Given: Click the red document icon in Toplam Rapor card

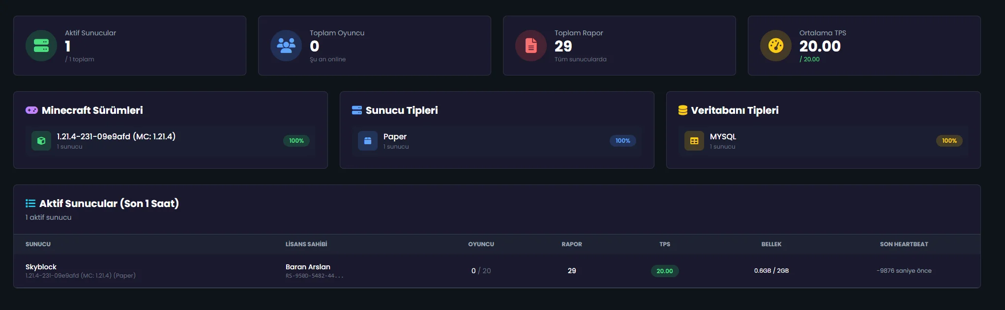Looking at the screenshot, I should tap(531, 46).
